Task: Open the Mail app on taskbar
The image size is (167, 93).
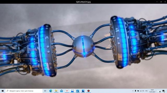Action: tap(62, 91)
